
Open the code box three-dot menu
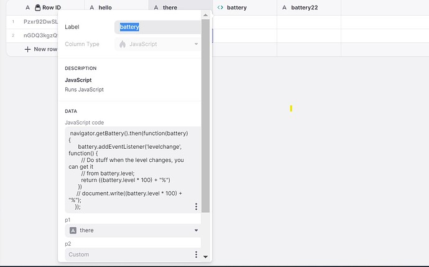click(x=196, y=207)
